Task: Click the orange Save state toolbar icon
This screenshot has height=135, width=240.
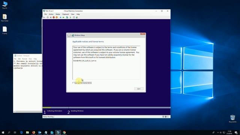Action: click(x=57, y=17)
